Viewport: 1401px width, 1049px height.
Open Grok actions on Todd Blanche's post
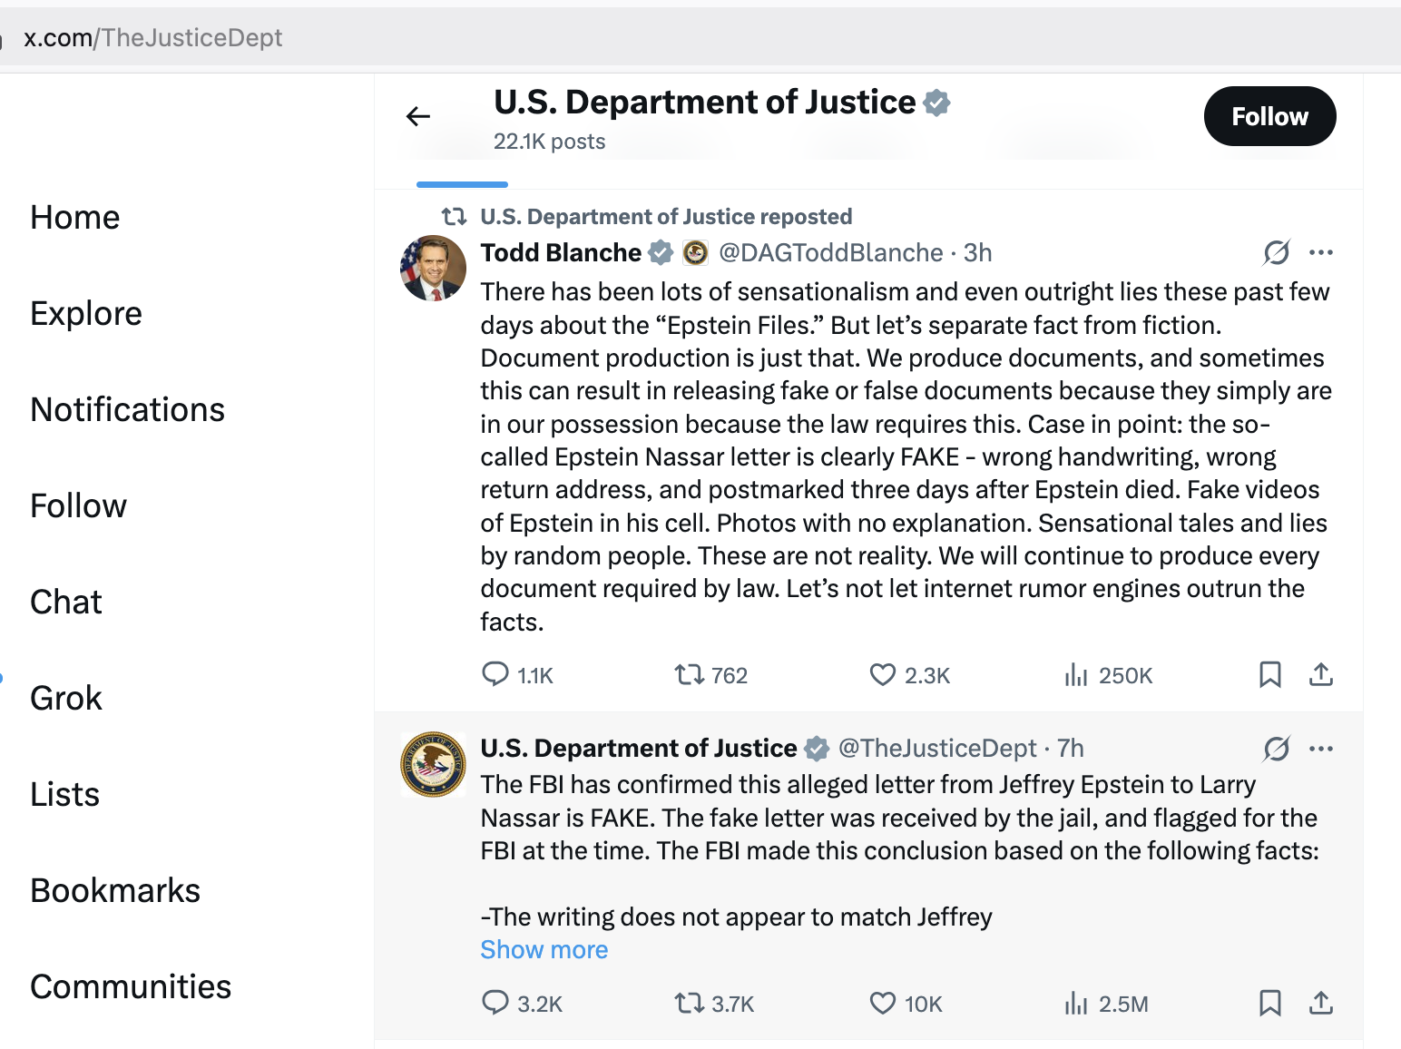click(x=1277, y=252)
